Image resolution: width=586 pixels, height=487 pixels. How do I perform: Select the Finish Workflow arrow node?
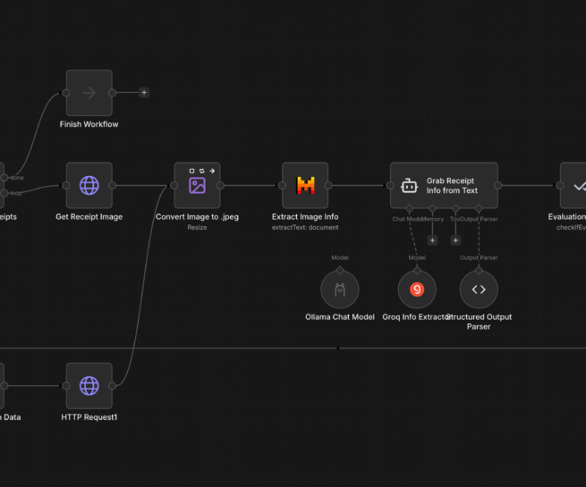89,93
